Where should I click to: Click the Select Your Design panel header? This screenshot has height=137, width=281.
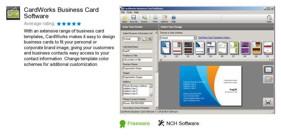[x=216, y=27]
